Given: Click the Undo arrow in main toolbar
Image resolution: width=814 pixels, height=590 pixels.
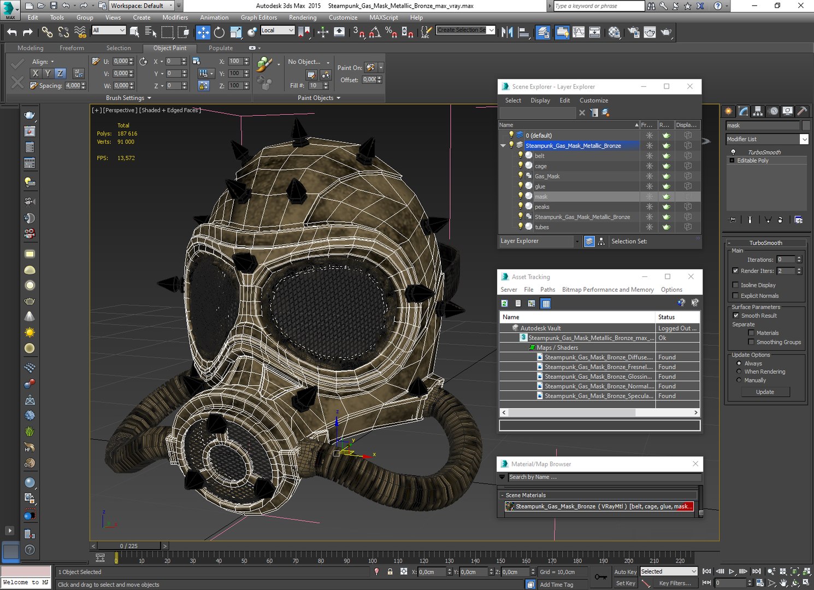Looking at the screenshot, I should coord(12,32).
